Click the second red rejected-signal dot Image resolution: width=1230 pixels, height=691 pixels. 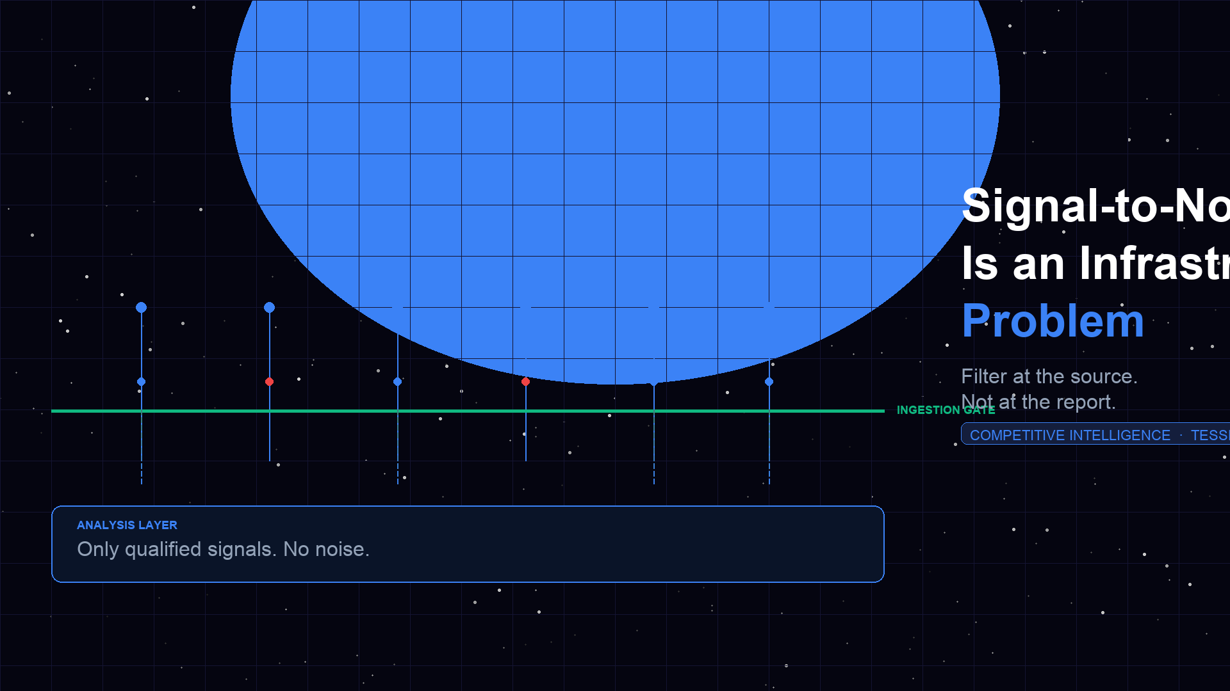[x=526, y=381]
